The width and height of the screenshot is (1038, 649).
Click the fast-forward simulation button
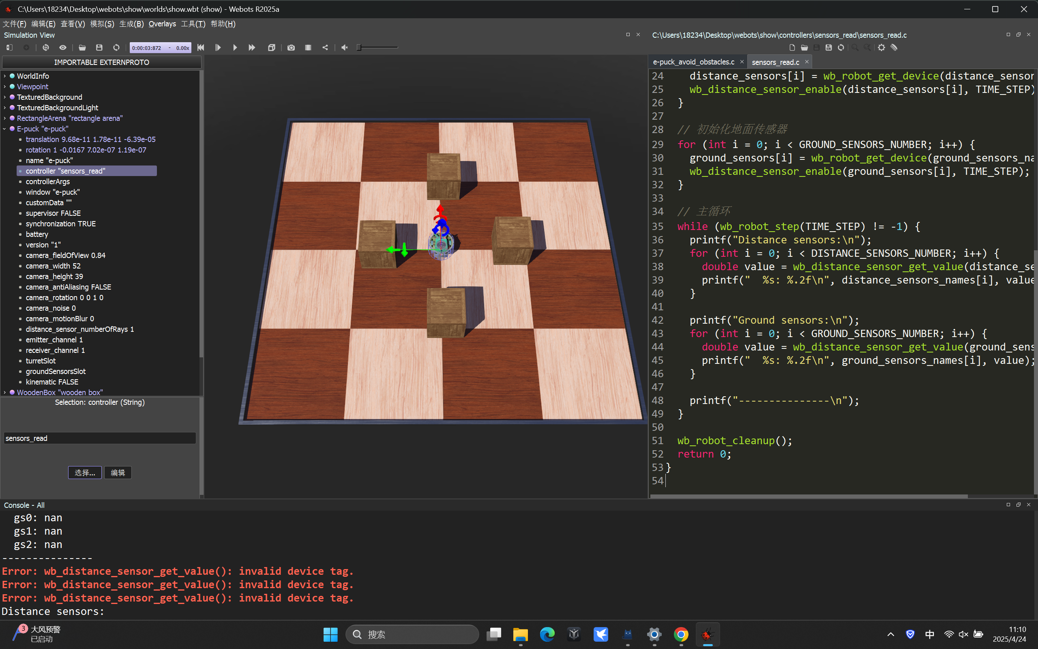pyautogui.click(x=252, y=47)
